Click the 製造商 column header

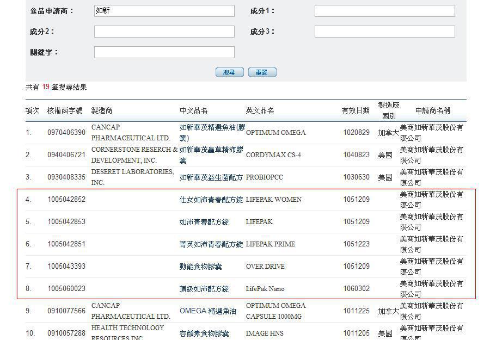[x=102, y=110]
